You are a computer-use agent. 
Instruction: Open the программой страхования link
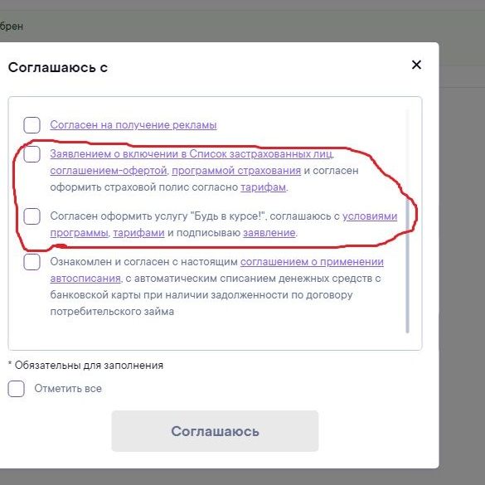(236, 171)
